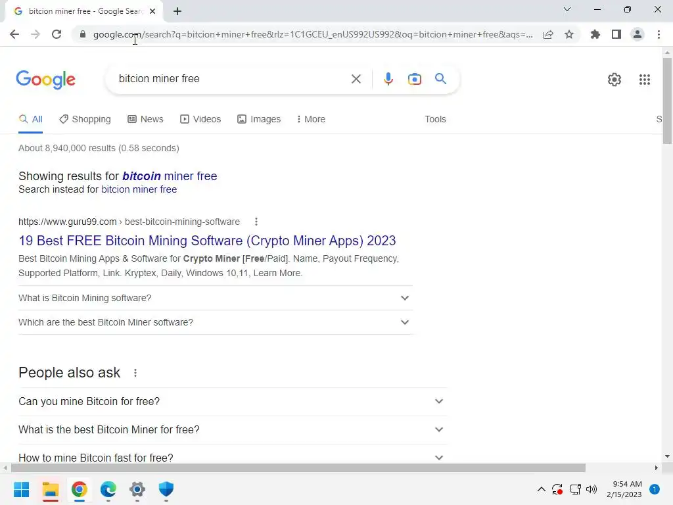Open Google apps grid icon
This screenshot has height=505, width=673.
pyautogui.click(x=644, y=80)
